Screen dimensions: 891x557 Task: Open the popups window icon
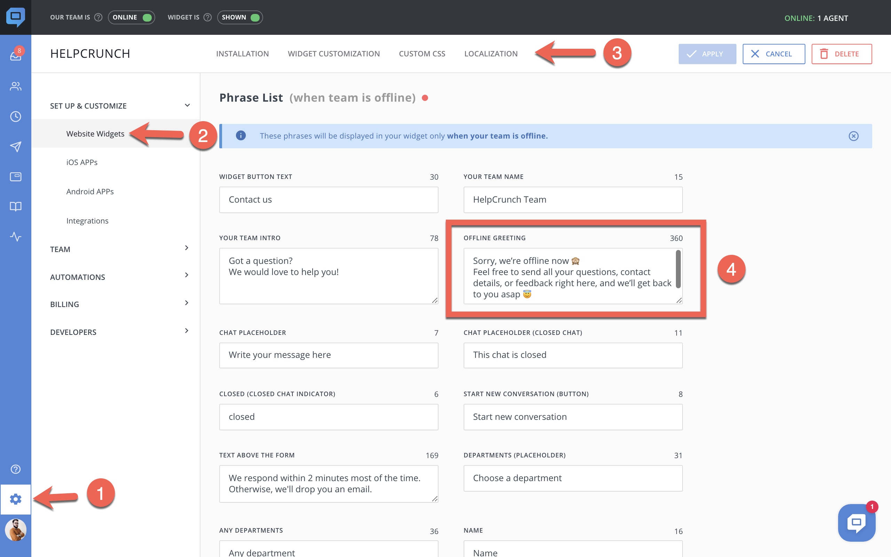(x=15, y=177)
